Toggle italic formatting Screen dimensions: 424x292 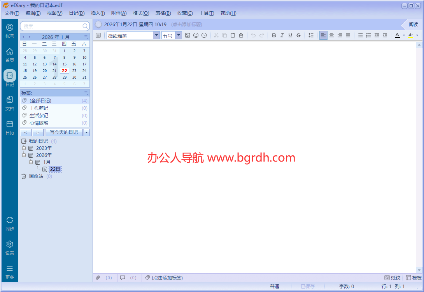pyautogui.click(x=282, y=35)
